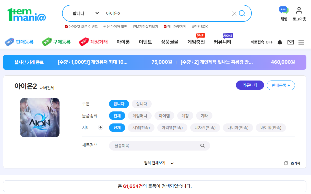Viewport: 311px width, 194px height.
Task: Click the 실시간 거래 종료 label
Action: [29, 62]
